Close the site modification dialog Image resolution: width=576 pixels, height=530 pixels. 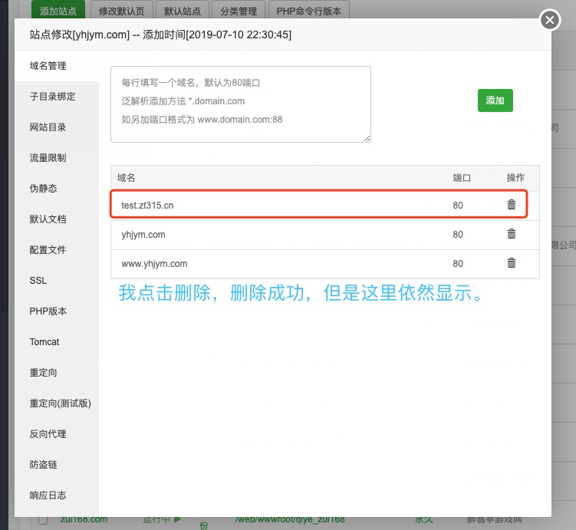pos(549,20)
